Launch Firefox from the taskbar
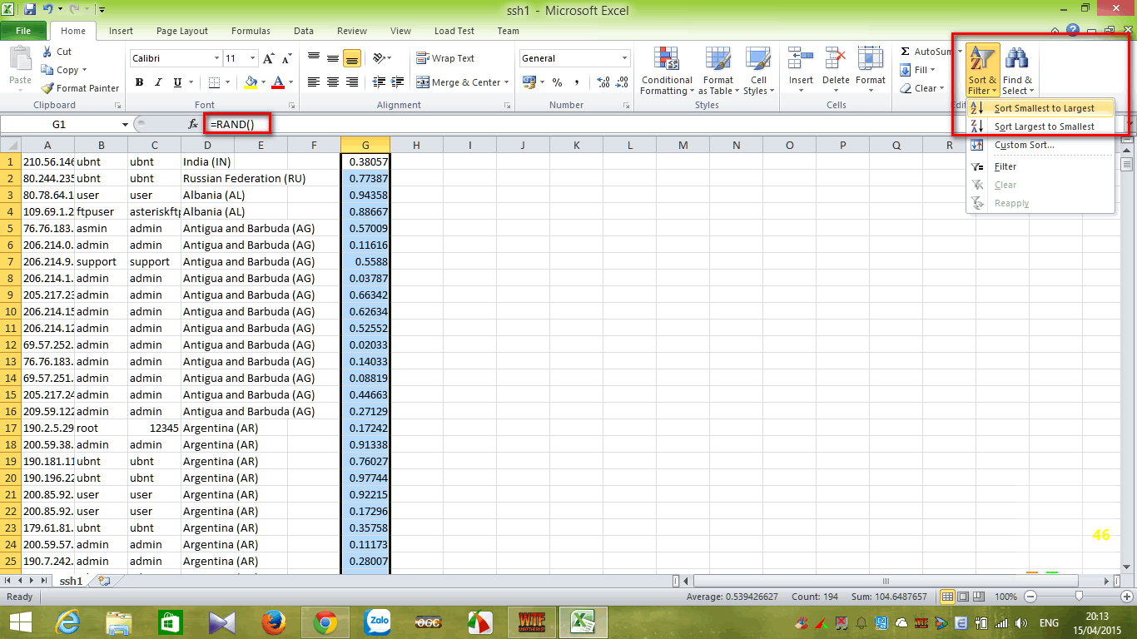 [273, 622]
